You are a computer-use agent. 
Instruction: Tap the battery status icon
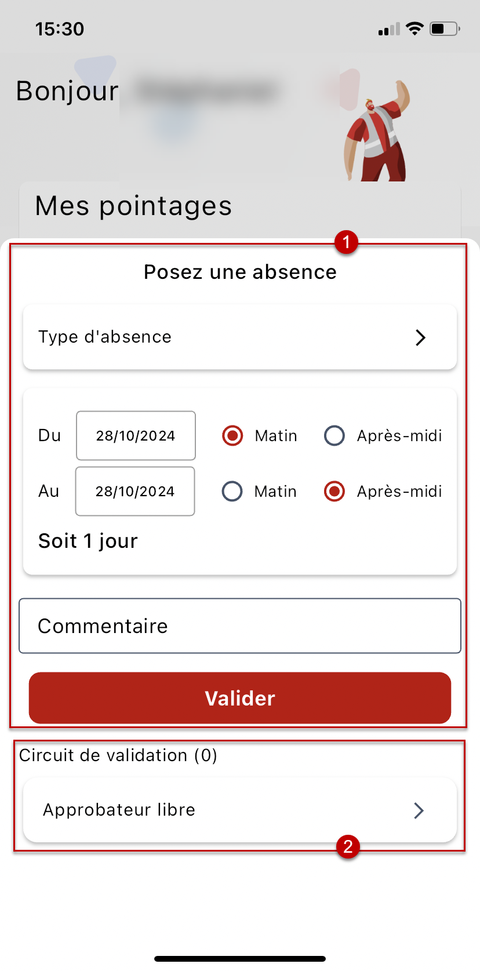point(445,28)
